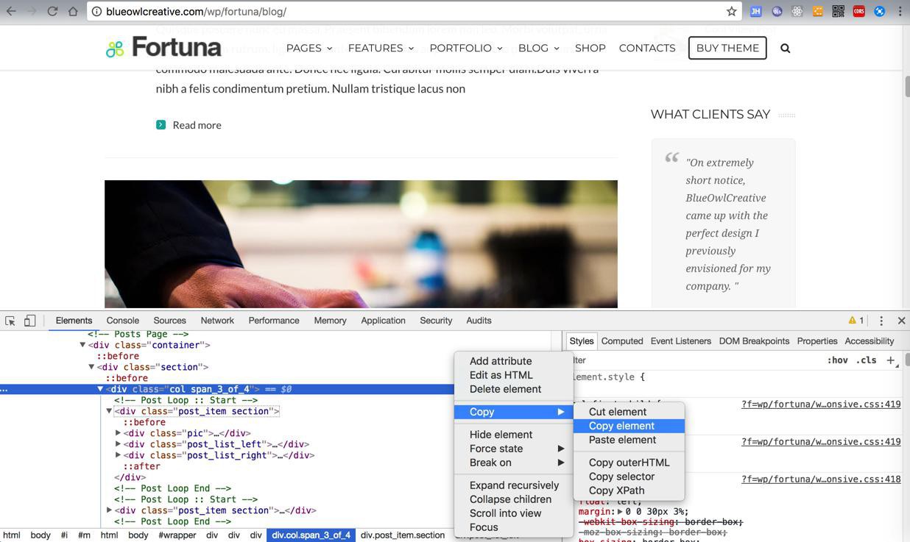Toggle the .cls class editor
Screen dimensions: 910x542
[x=867, y=360]
